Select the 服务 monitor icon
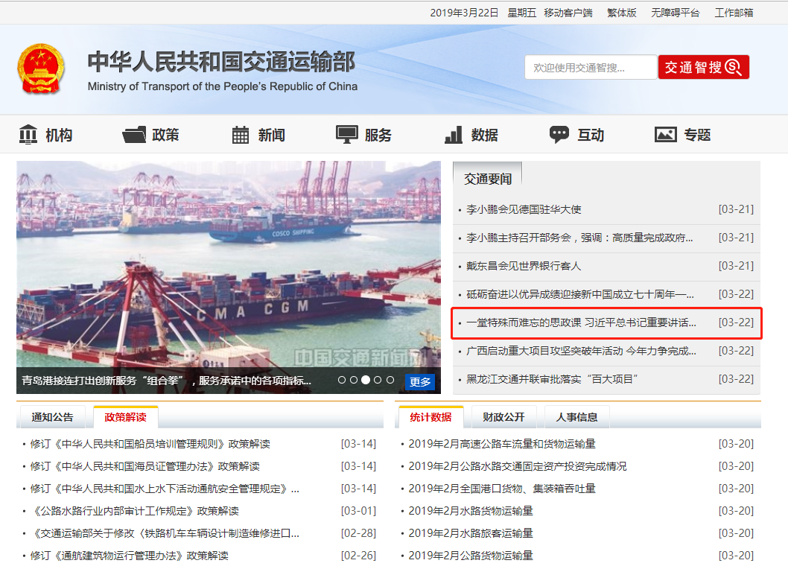 [347, 135]
